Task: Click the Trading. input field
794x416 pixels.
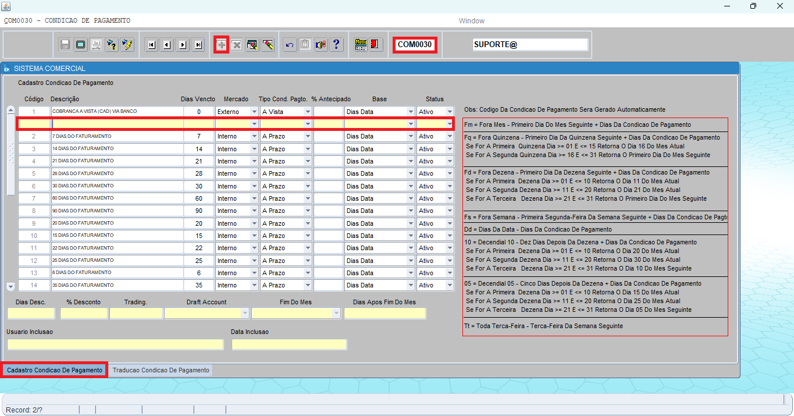Action: point(136,314)
